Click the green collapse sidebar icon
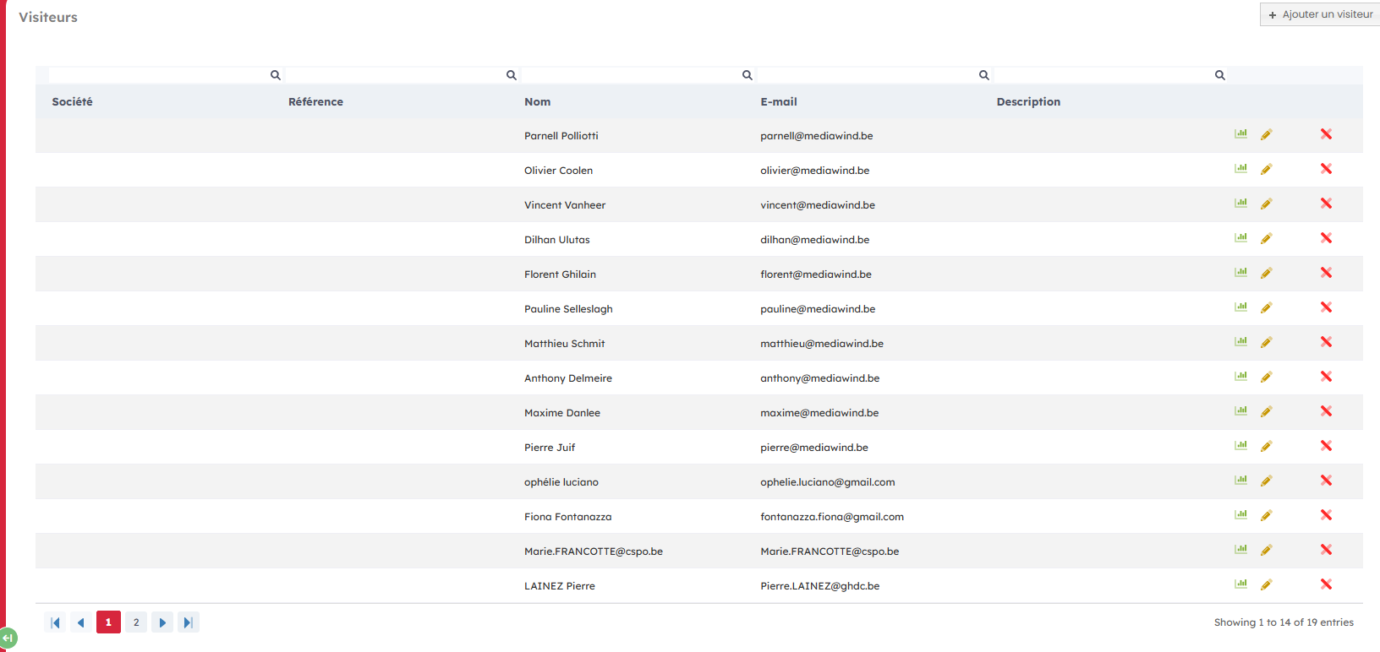Image resolution: width=1380 pixels, height=652 pixels. click(x=8, y=638)
